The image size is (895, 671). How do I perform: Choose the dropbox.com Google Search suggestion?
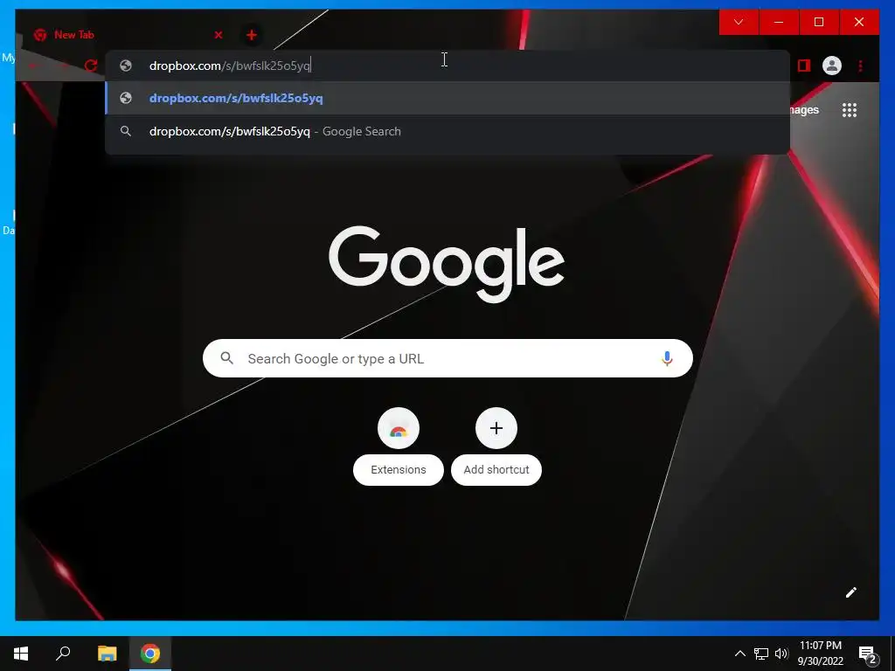click(x=447, y=131)
